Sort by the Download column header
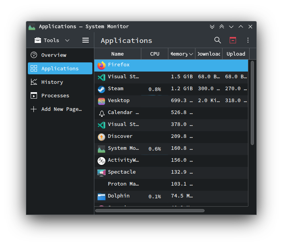Screen dimensions: 283x246 click(209, 54)
